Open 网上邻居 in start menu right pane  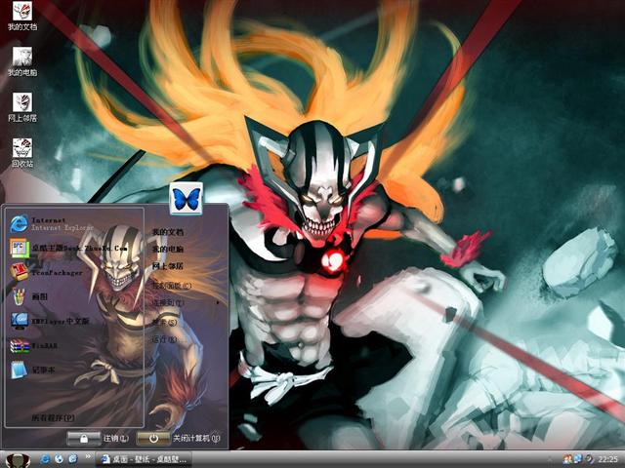click(x=168, y=266)
